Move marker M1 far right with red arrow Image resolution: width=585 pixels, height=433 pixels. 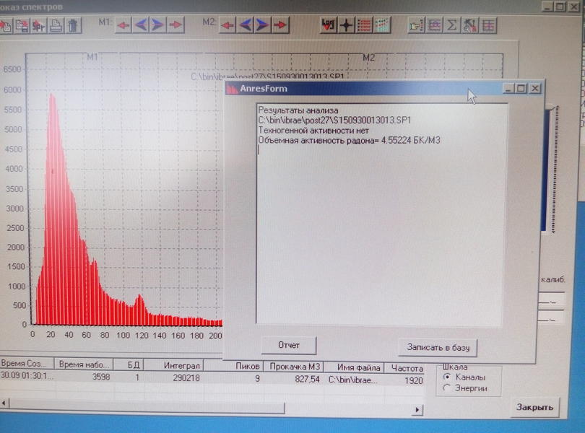pos(175,25)
